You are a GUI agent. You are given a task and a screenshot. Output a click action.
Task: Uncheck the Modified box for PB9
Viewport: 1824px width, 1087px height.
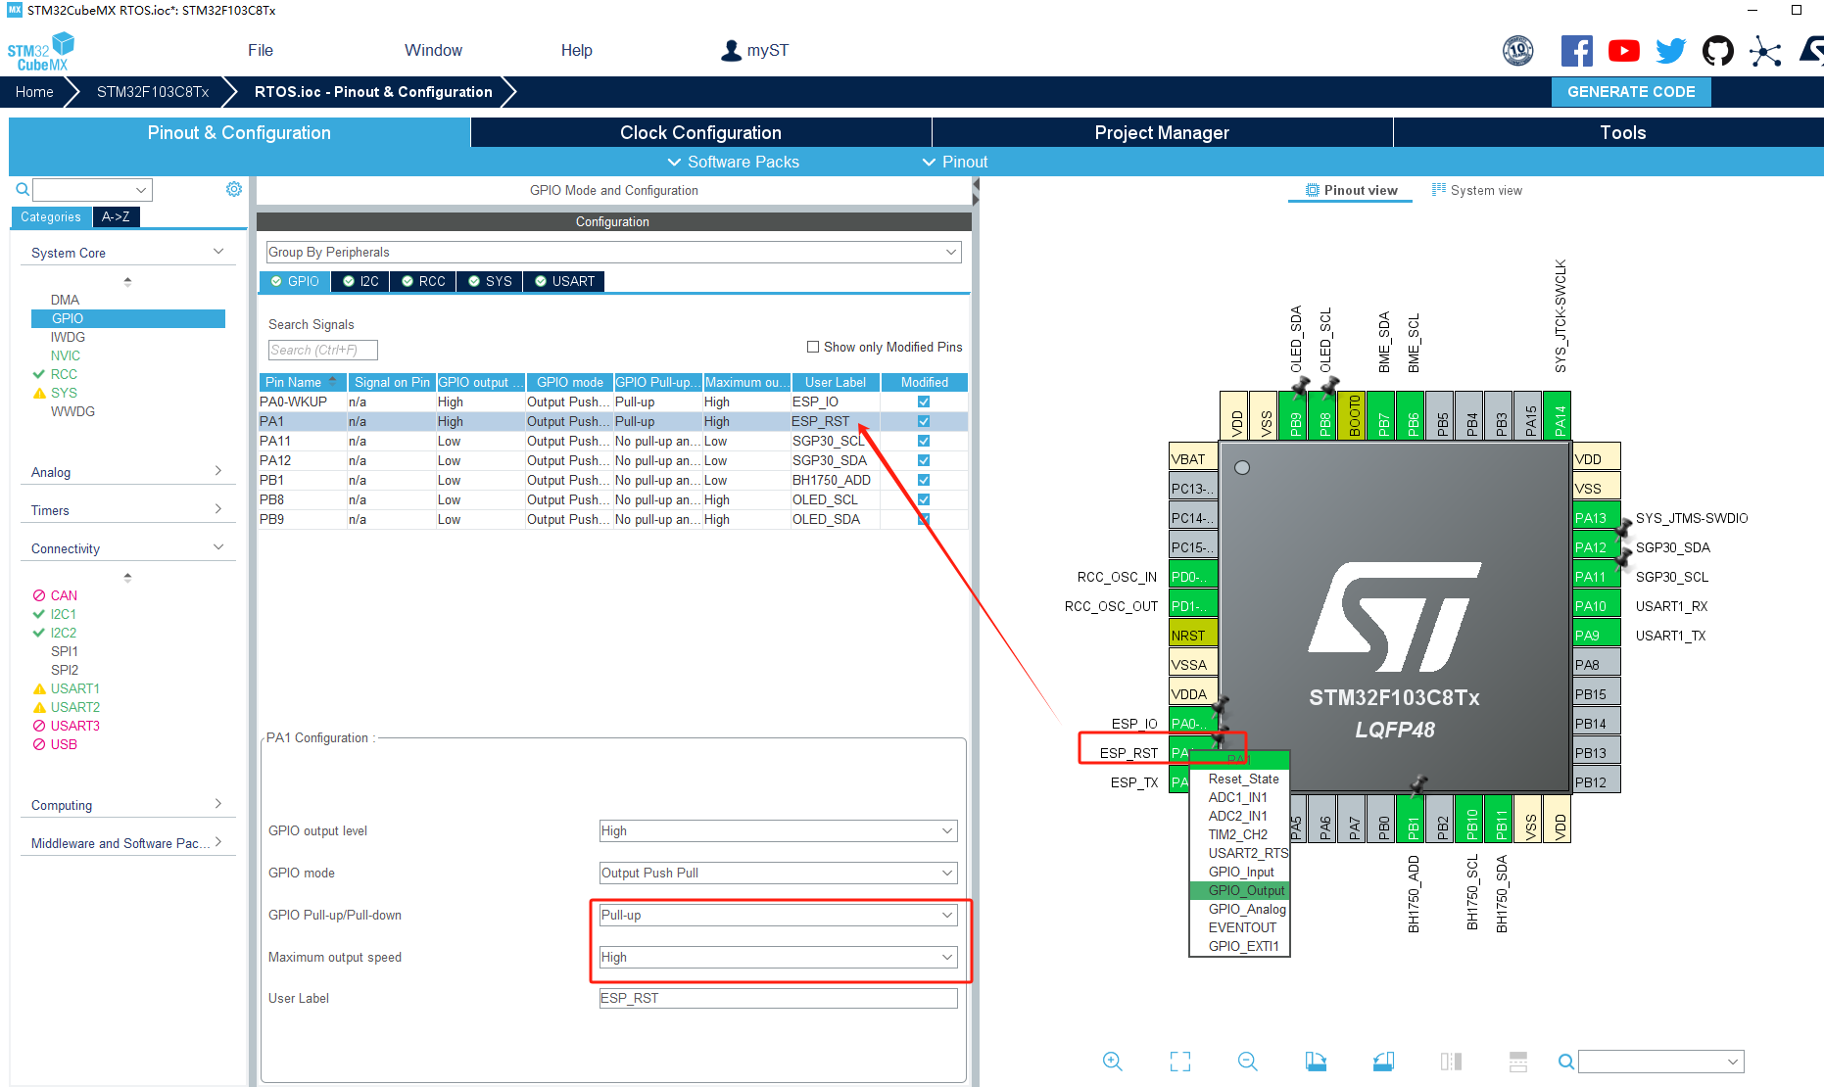click(922, 519)
